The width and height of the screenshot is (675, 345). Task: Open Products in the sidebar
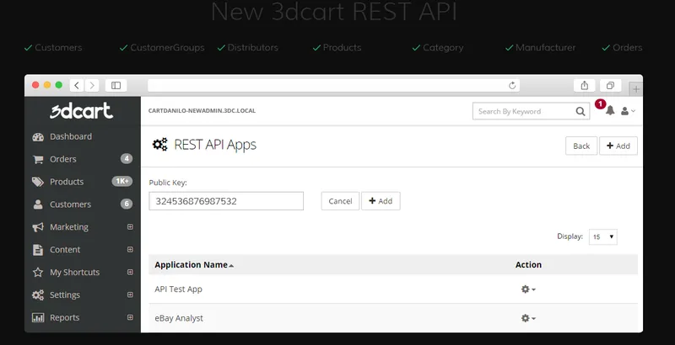(67, 182)
